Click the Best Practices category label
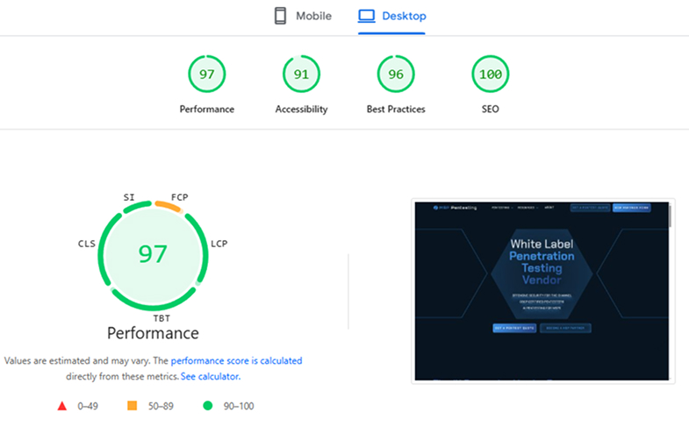The width and height of the screenshot is (689, 426). [x=396, y=109]
